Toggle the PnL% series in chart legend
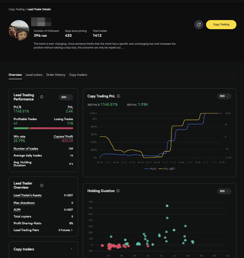 click(x=150, y=169)
